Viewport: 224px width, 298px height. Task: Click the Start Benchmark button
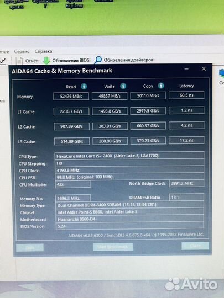click(x=113, y=247)
